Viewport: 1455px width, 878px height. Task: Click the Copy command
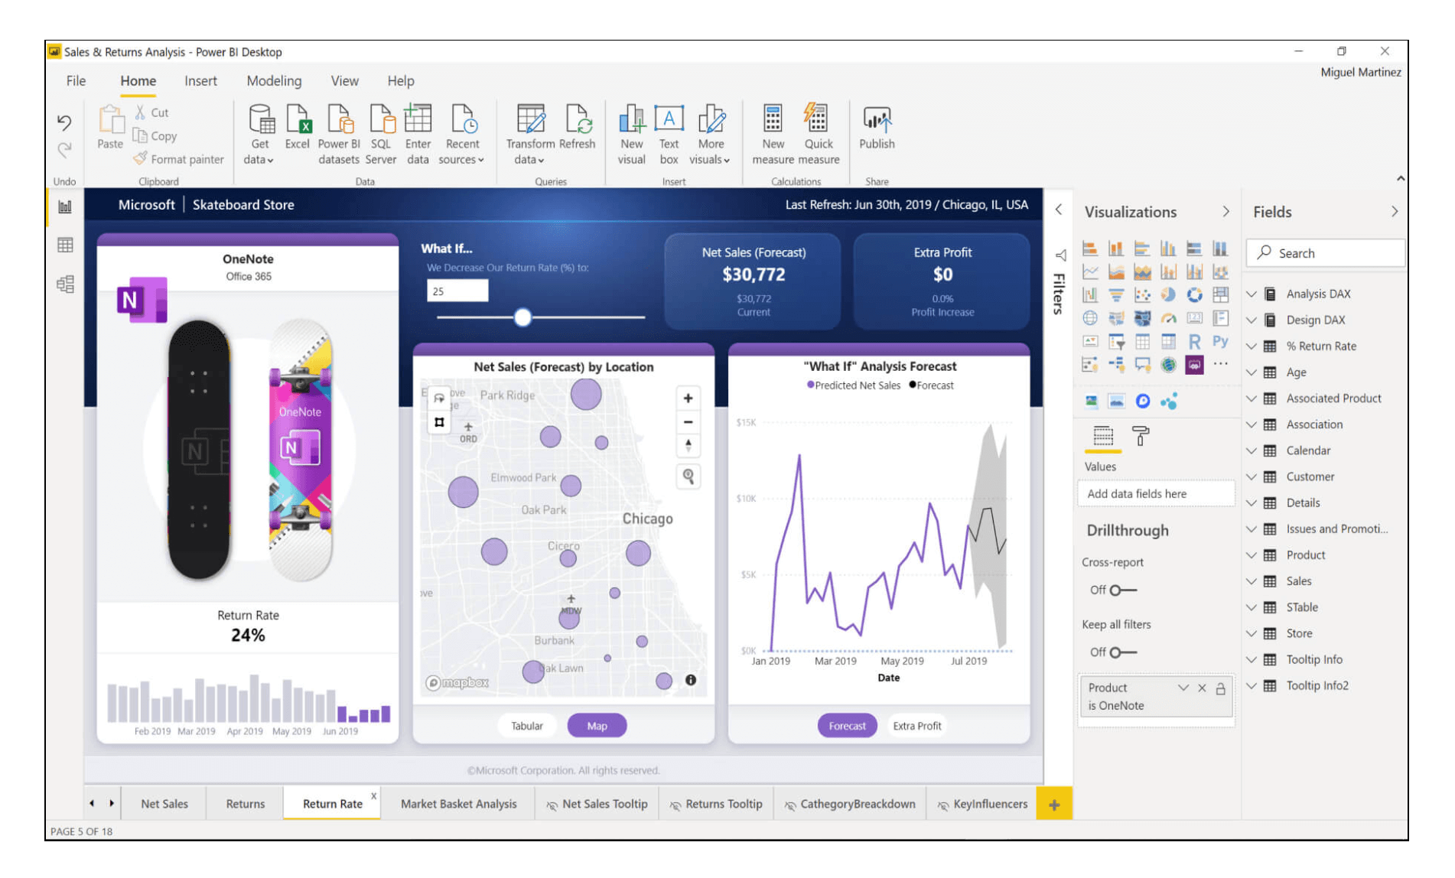[x=155, y=136]
